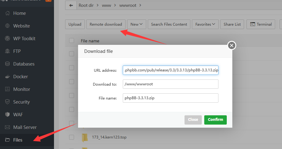The height and width of the screenshot is (149, 282).
Task: Click Search Files Content button
Action: (x=169, y=24)
